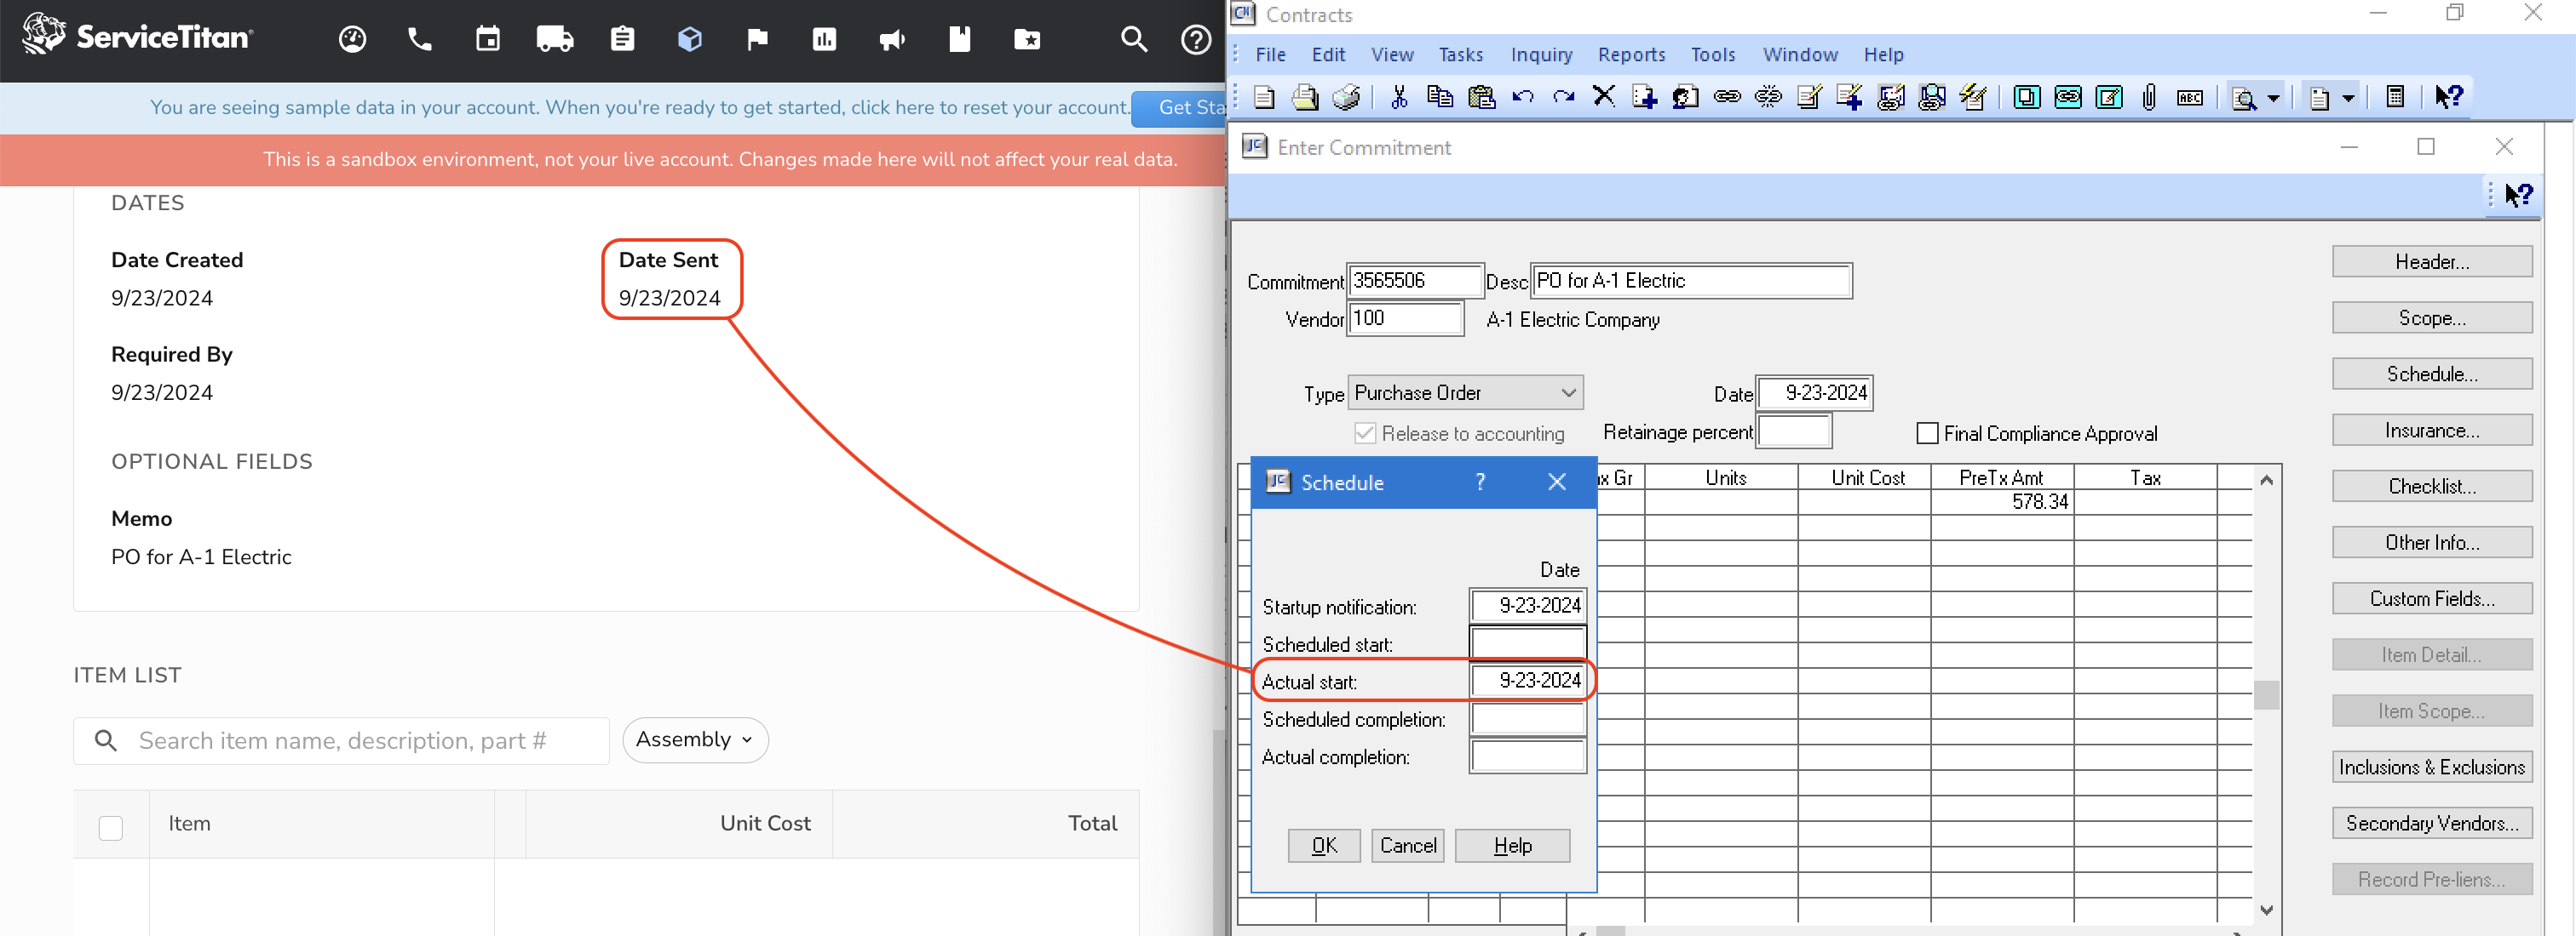Open the Tools menu in Contracts
2576x936 pixels.
pos(1713,55)
